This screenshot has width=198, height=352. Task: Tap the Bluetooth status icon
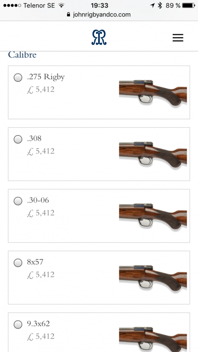pos(160,5)
